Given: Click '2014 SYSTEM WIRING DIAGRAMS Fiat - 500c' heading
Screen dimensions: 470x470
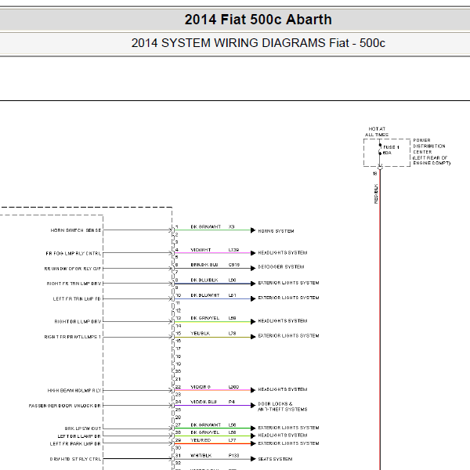Looking at the screenshot, I should tap(258, 43).
